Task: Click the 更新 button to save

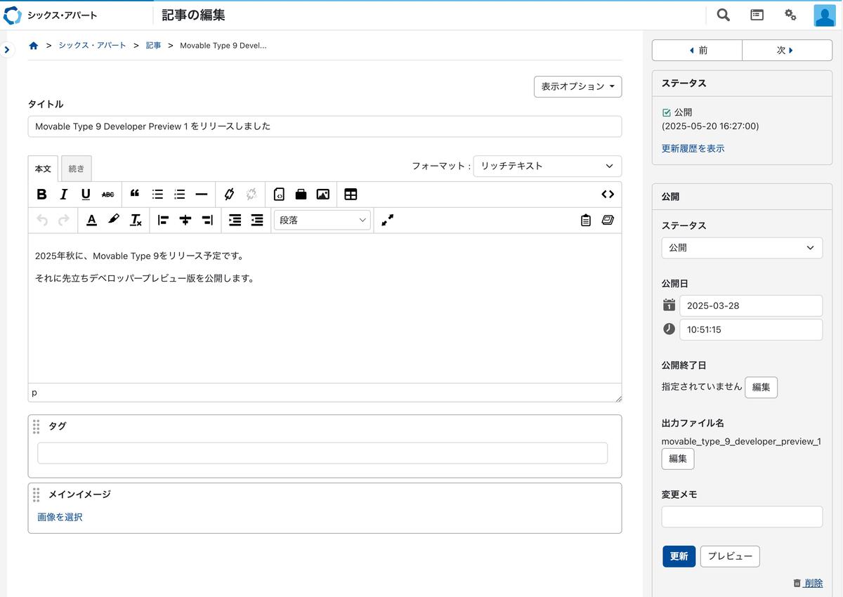Action: 678,556
